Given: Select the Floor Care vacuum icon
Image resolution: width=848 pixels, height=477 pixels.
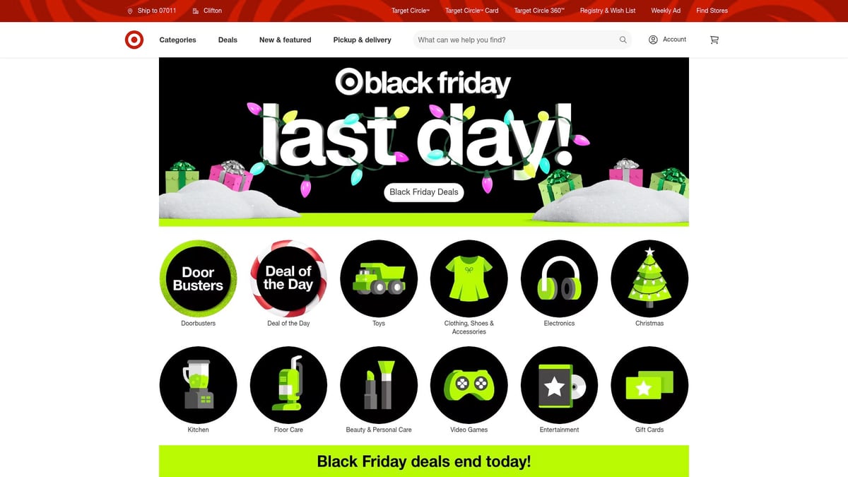Looking at the screenshot, I should click(288, 385).
